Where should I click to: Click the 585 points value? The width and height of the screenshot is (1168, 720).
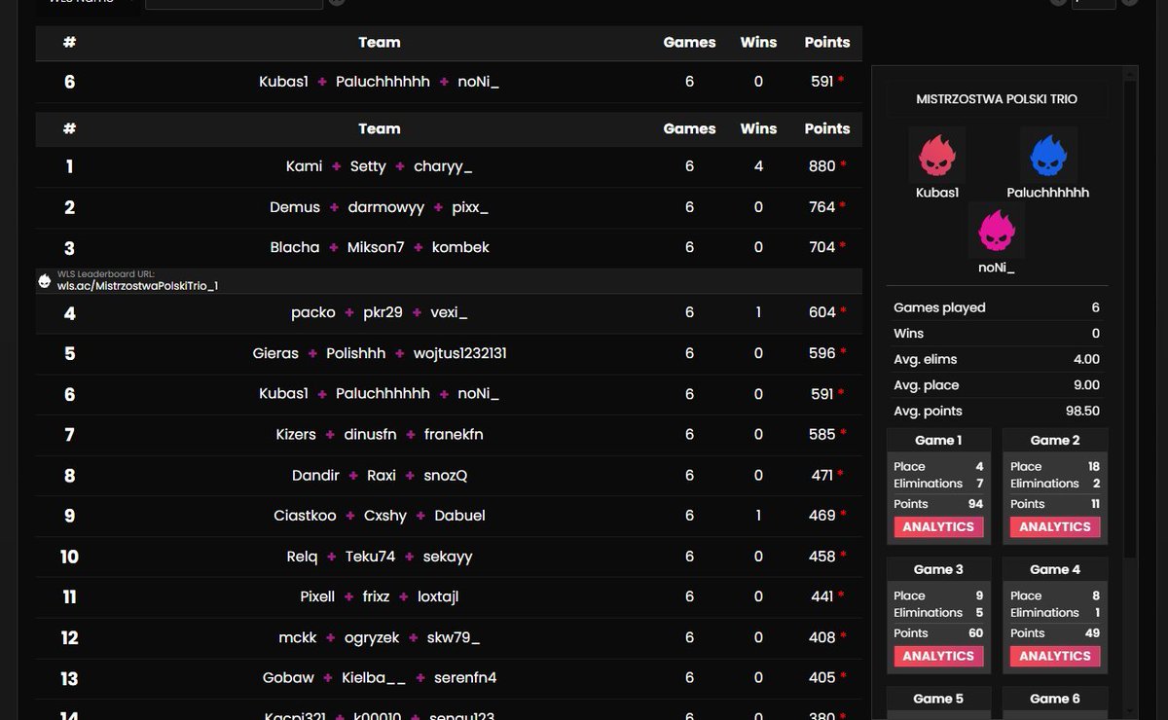[x=821, y=434]
